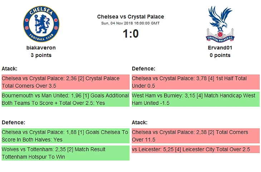Screen dimensions: 261x172
Task: Click the 1:0 final score
Action: (x=130, y=34)
